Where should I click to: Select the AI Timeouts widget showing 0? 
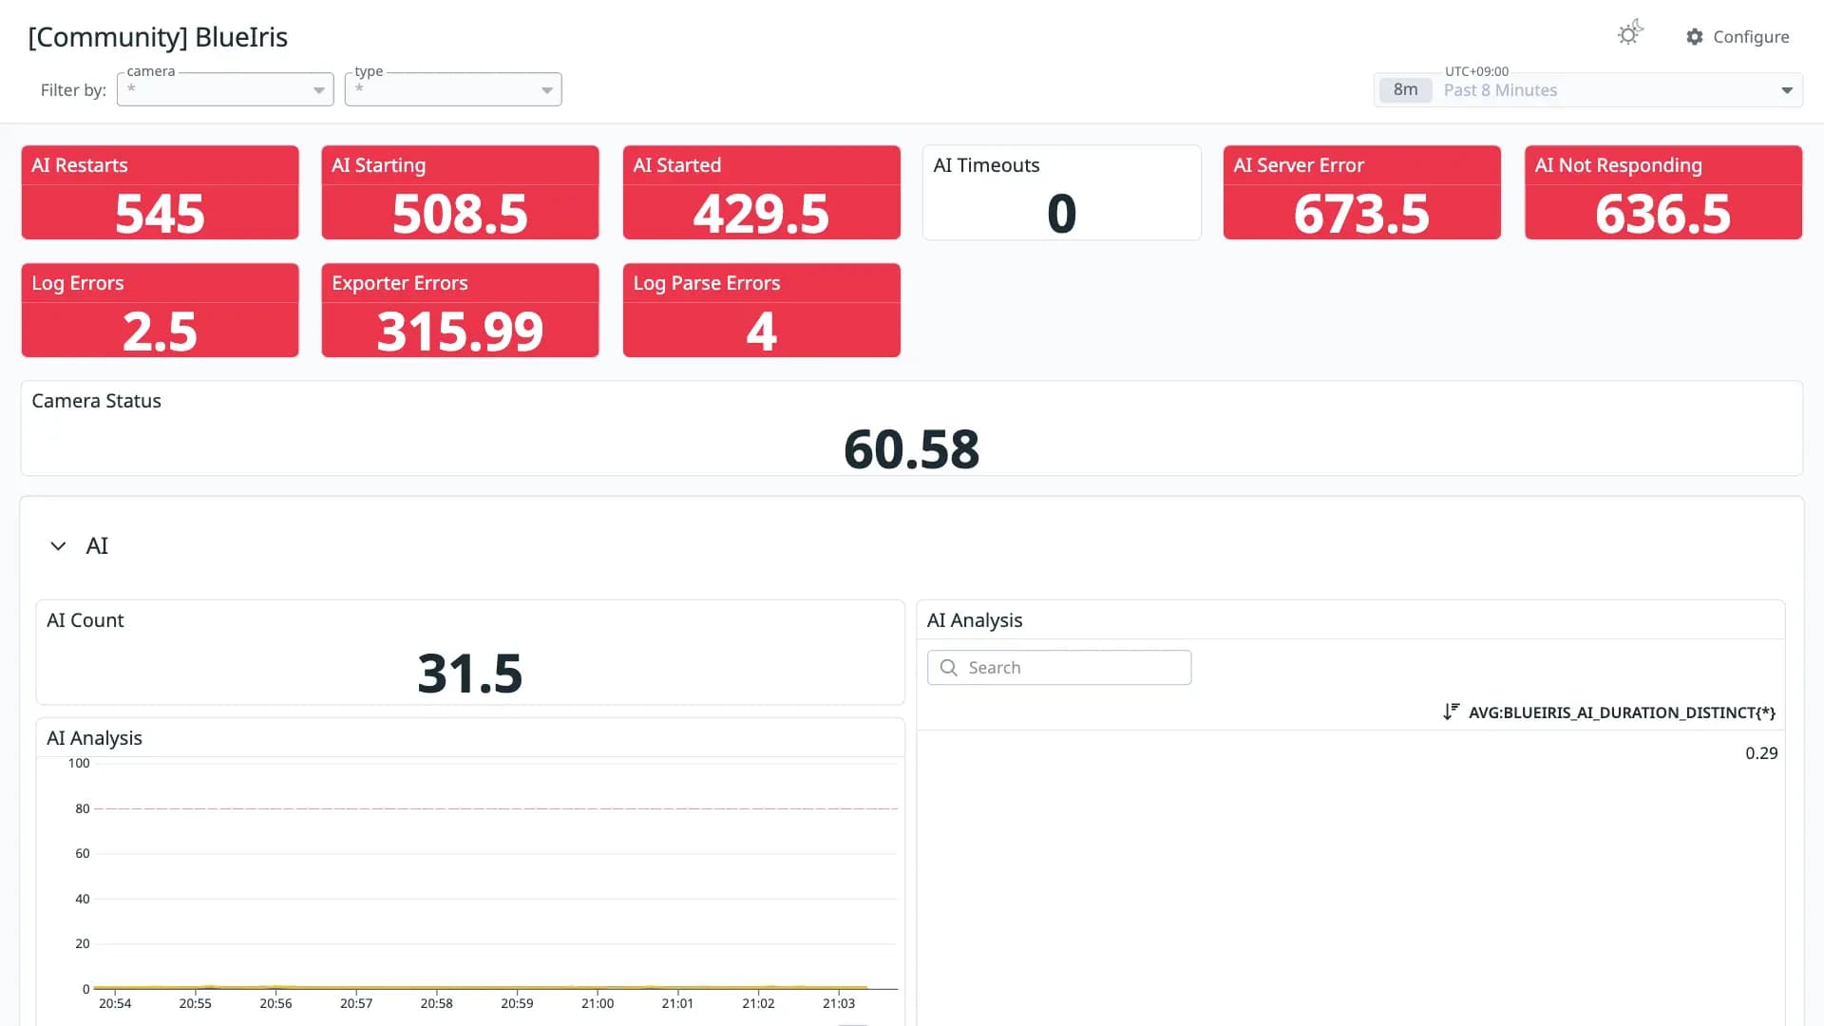click(1062, 193)
